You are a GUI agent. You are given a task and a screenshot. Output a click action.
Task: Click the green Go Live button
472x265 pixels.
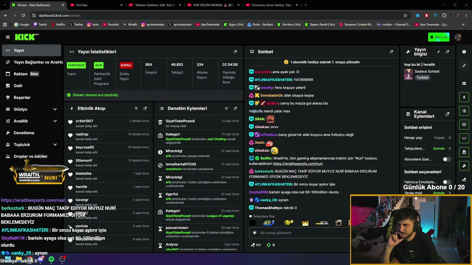point(439,37)
